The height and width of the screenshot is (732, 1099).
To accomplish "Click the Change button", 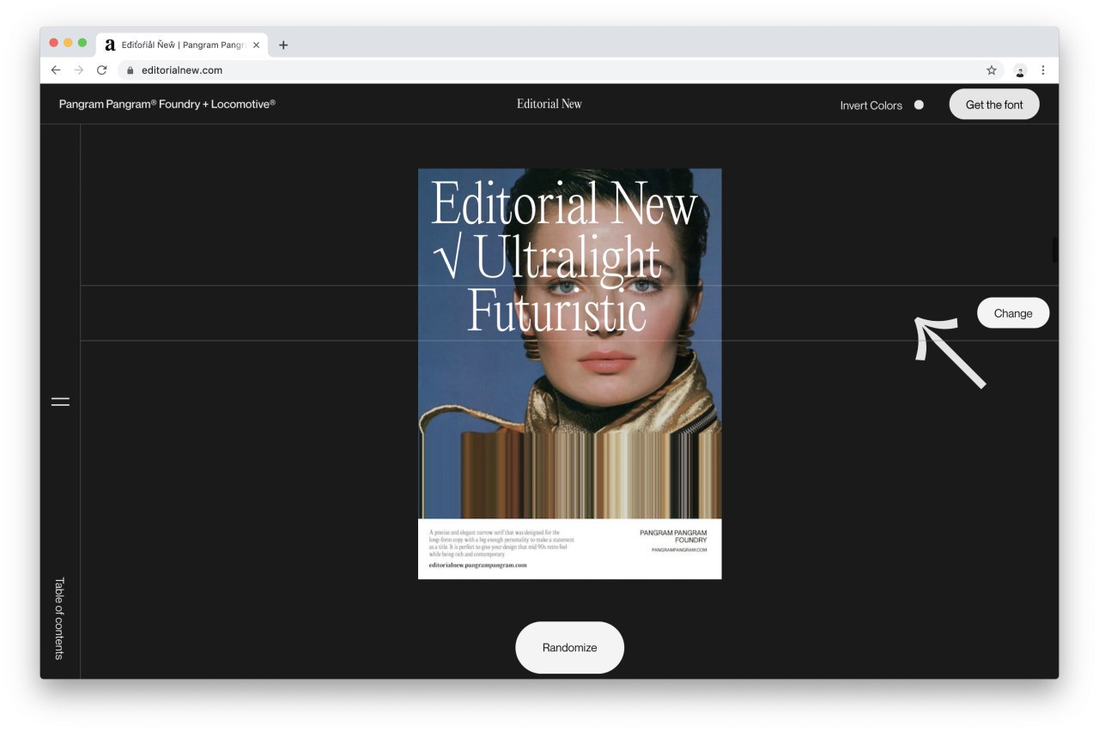I will [1013, 313].
